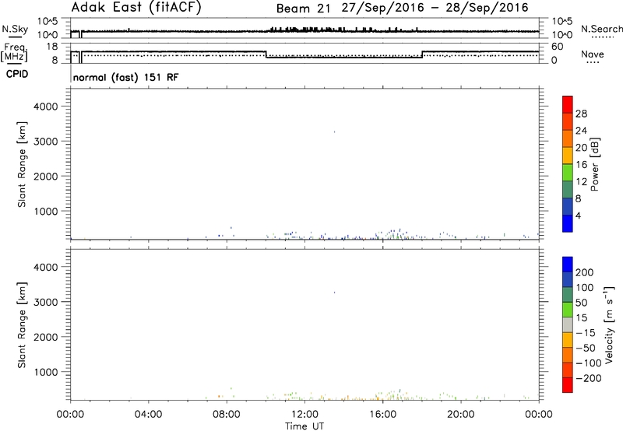The height and width of the screenshot is (431, 623).
Task: Click the '04:00' time axis tick label
Action: tap(148, 415)
